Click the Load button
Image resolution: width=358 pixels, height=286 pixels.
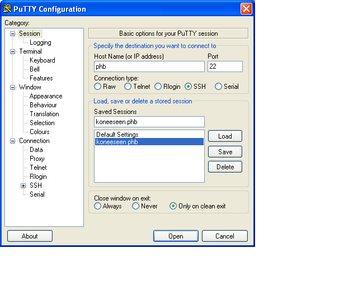click(x=225, y=136)
